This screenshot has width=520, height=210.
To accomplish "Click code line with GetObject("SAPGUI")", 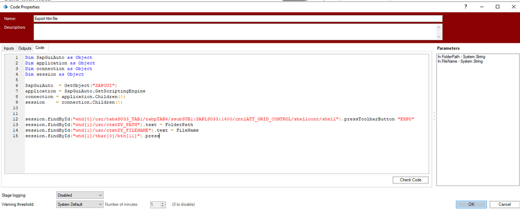I will (x=72, y=85).
